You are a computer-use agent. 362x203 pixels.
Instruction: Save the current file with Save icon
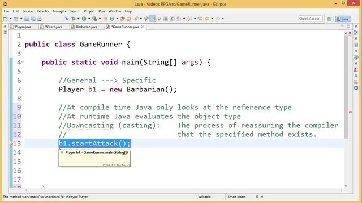click(x=27, y=19)
